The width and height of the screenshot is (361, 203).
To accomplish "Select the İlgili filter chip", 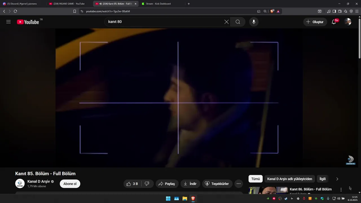I will [x=323, y=179].
